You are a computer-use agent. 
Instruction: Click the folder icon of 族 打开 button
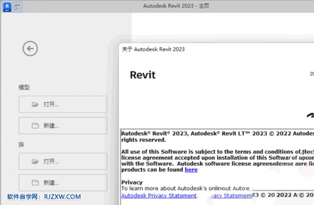point(35,161)
